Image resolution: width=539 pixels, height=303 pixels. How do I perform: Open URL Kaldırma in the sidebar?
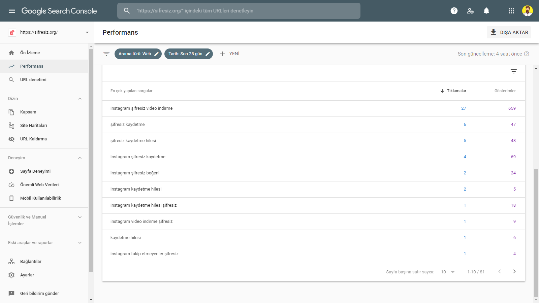pos(44,139)
